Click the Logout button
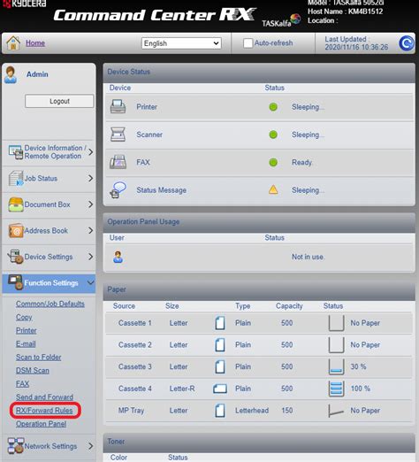Image resolution: width=419 pixels, height=462 pixels. pos(59,101)
